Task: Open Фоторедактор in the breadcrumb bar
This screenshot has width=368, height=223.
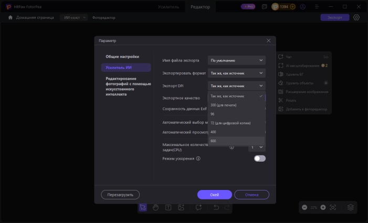Action: (104, 18)
